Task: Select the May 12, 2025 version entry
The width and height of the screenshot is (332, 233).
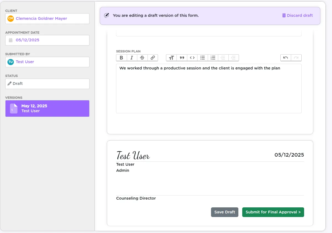Action: [47, 108]
